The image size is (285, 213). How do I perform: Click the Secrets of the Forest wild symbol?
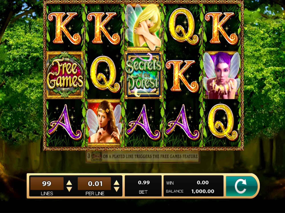coord(143,75)
